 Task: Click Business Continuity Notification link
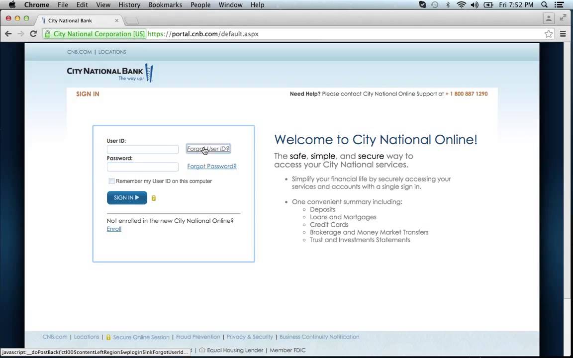(319, 337)
